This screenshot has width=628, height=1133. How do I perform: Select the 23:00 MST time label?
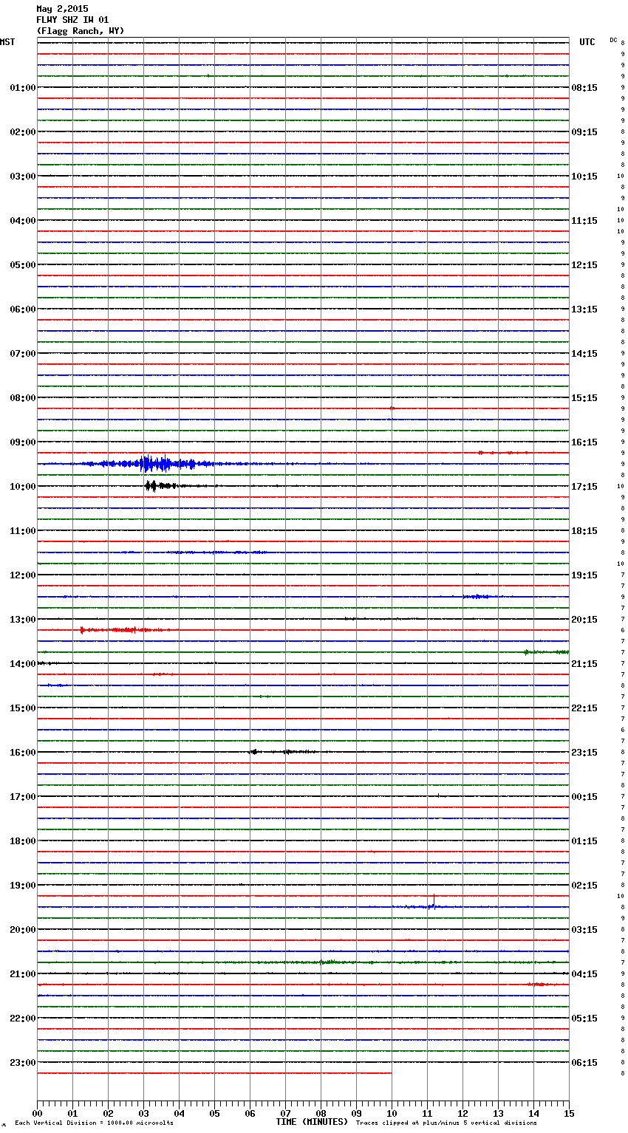[23, 1063]
